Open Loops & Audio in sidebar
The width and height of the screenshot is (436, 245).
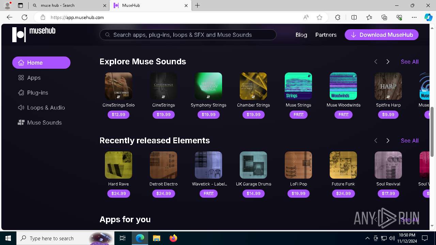41,108
